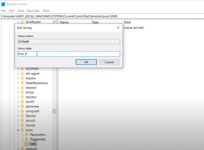Expand the stornvme key
Viewport: 204px width, 150px height.
coord(18,106)
